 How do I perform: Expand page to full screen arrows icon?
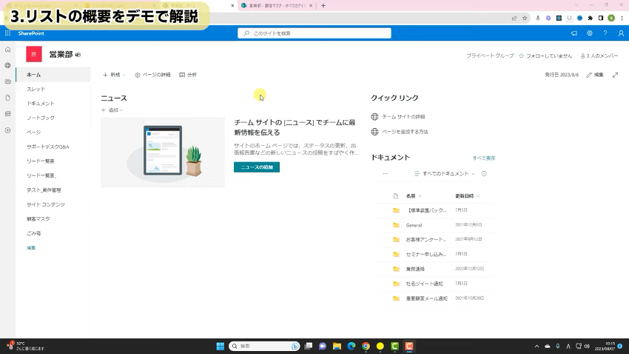click(615, 75)
